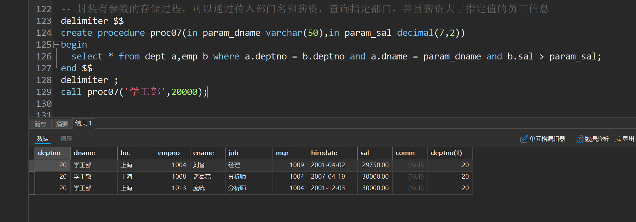The image size is (636, 222).
Task: Click the ename column header
Action: click(x=208, y=153)
